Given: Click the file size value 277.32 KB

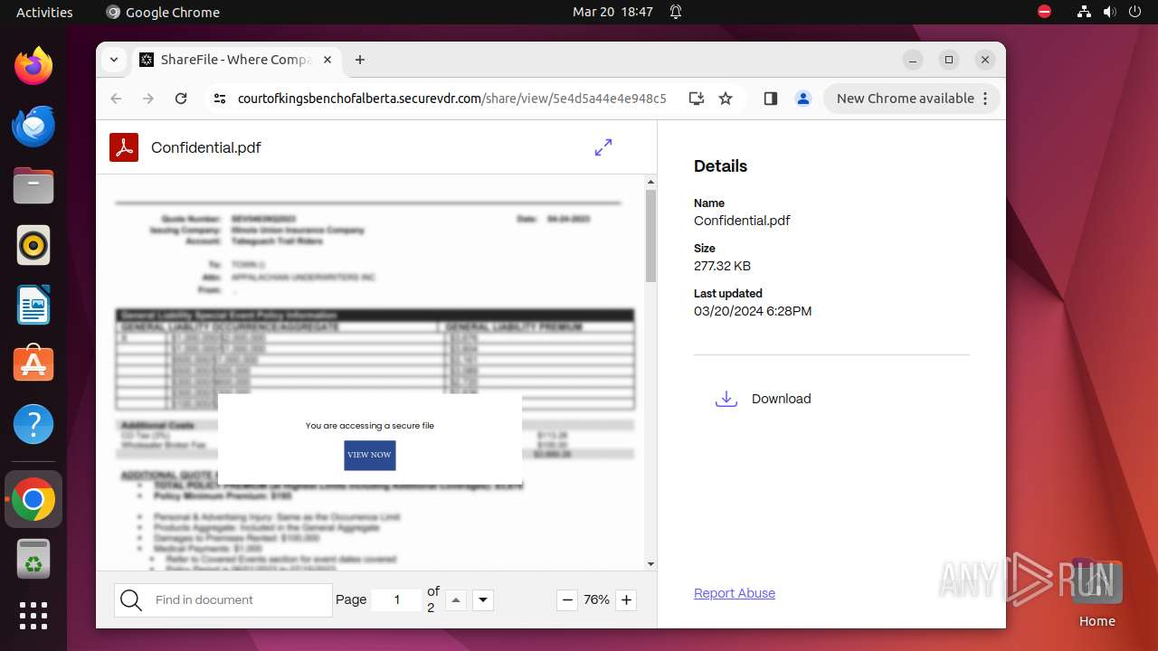Looking at the screenshot, I should [722, 266].
